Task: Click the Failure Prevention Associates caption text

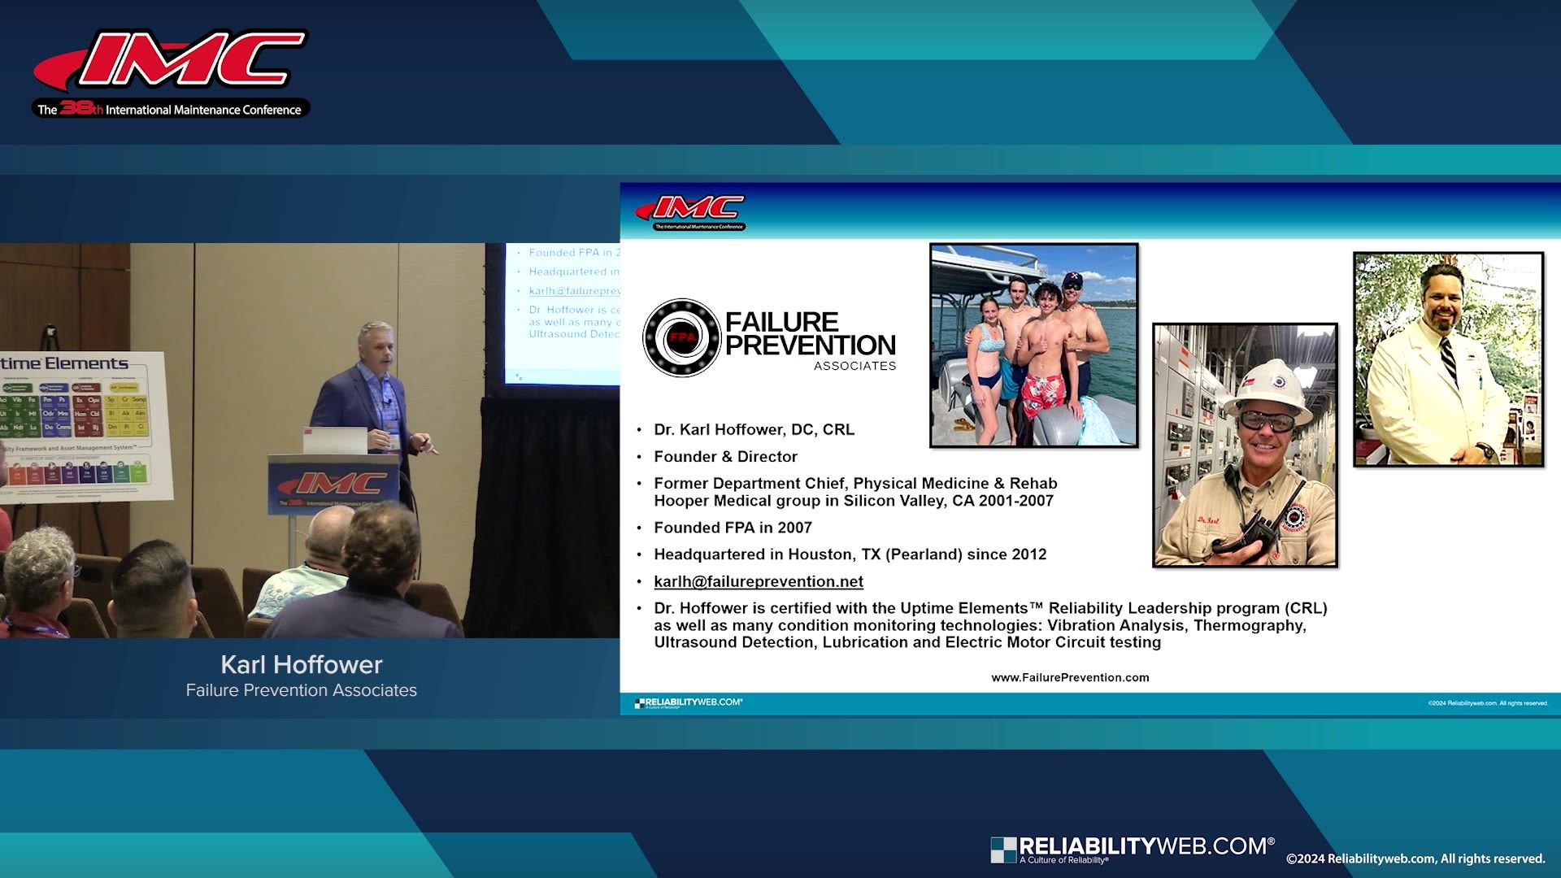Action: (301, 690)
